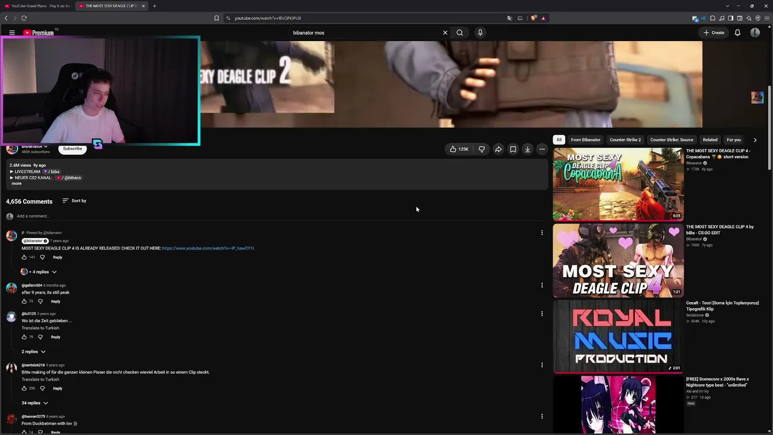
Task: Expand the 34 replies thread
Action: pyautogui.click(x=35, y=403)
